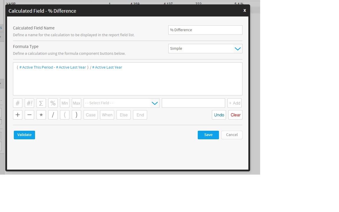This screenshot has width=339, height=212.
Task: Clear the formula
Action: point(235,115)
